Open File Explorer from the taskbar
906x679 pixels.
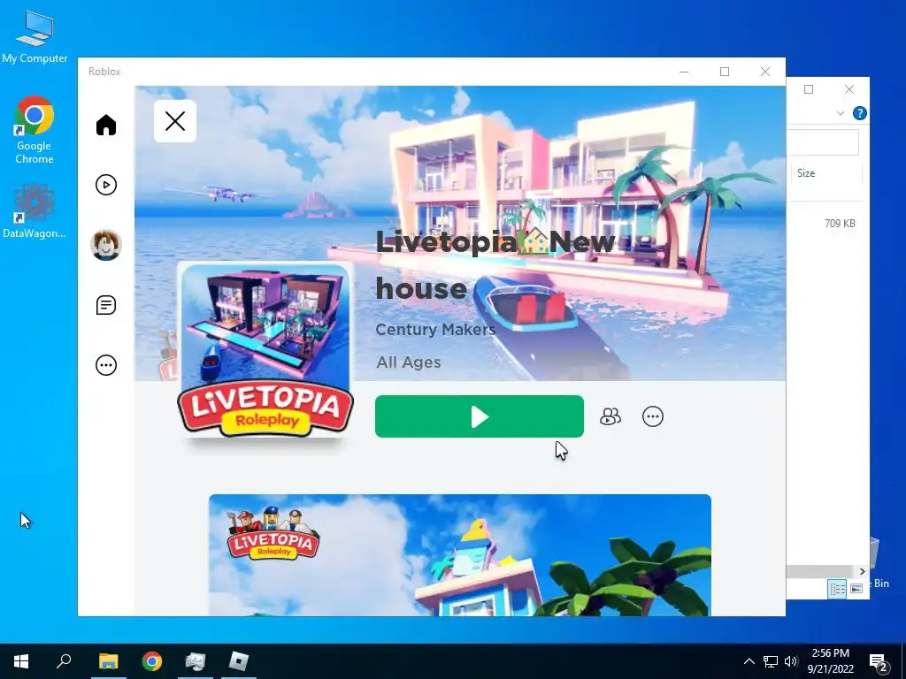[x=108, y=661]
